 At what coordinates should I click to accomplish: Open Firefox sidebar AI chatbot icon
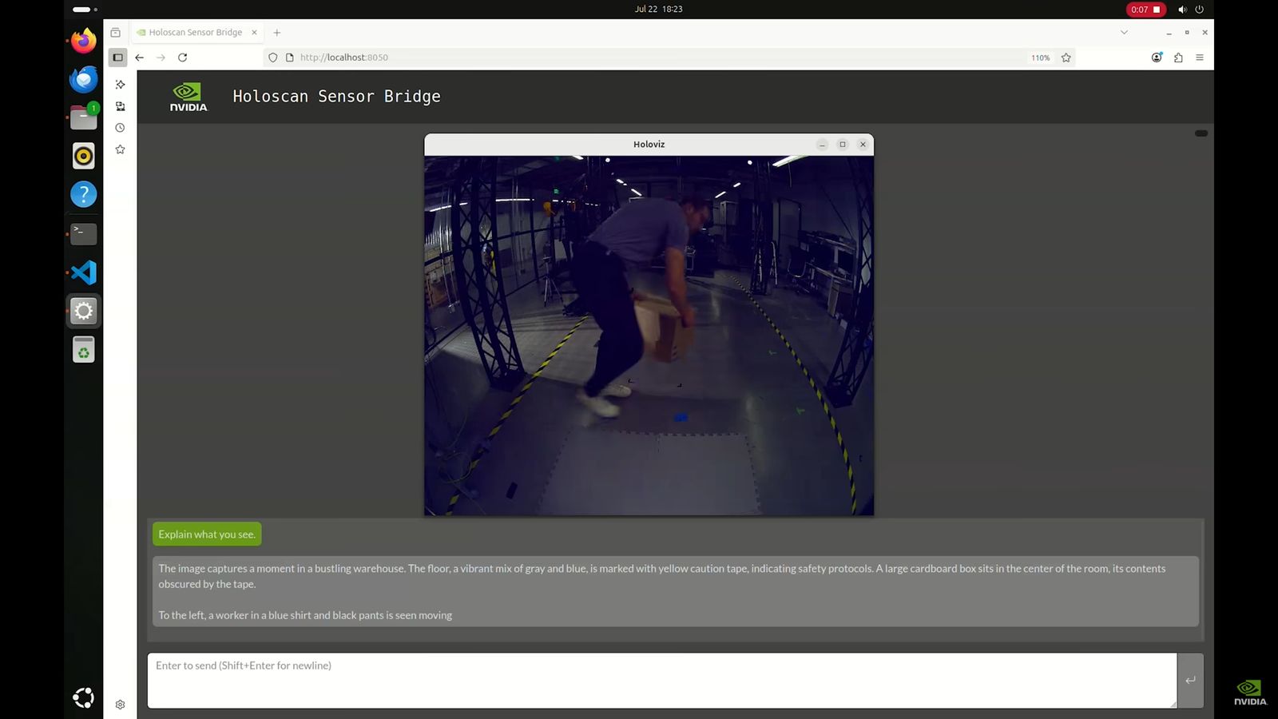point(120,85)
